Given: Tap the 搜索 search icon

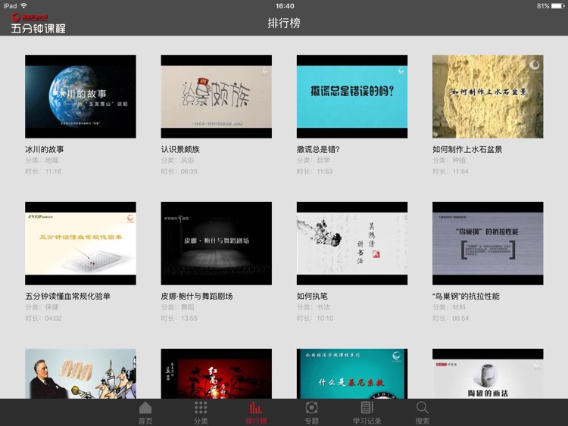Looking at the screenshot, I should point(422,409).
